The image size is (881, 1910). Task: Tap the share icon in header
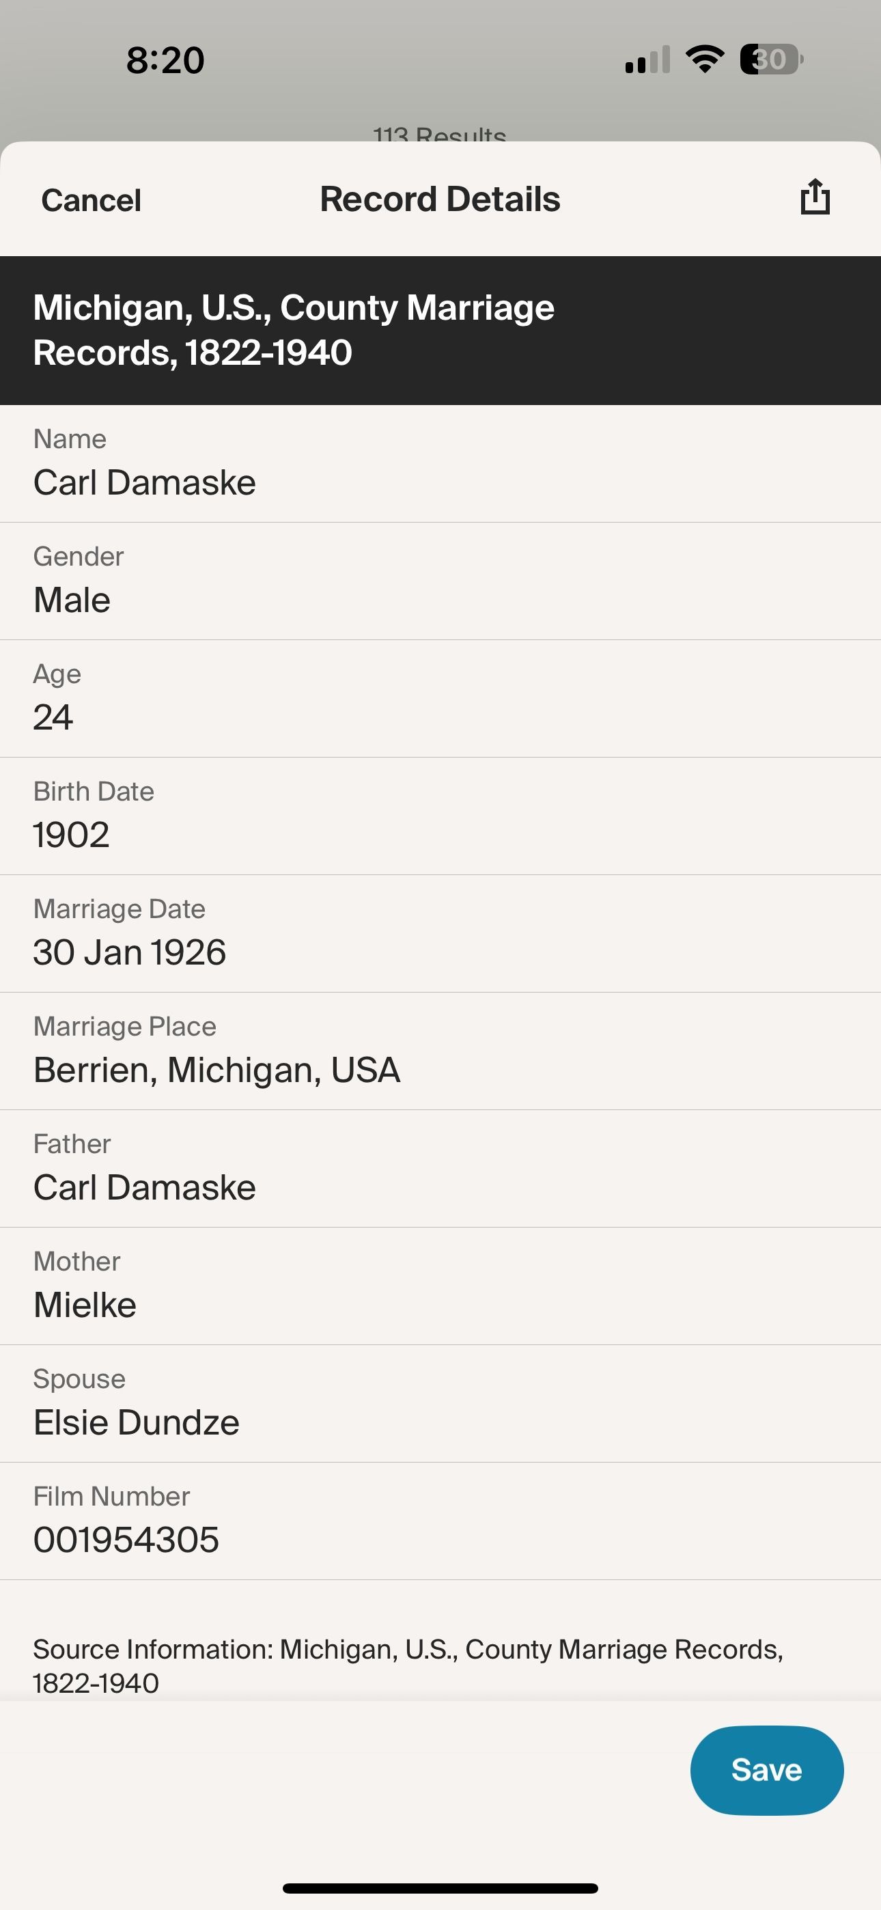point(814,198)
